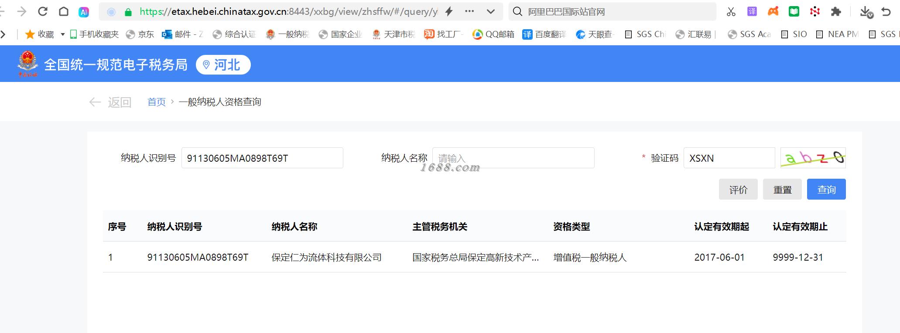Open the NEA PM bookmark

837,34
